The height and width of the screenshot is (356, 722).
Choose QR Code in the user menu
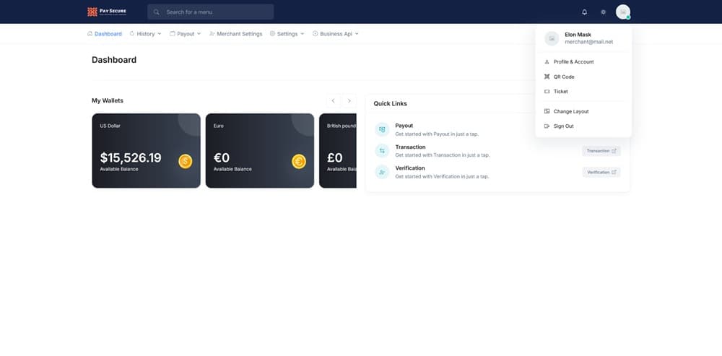tap(564, 77)
